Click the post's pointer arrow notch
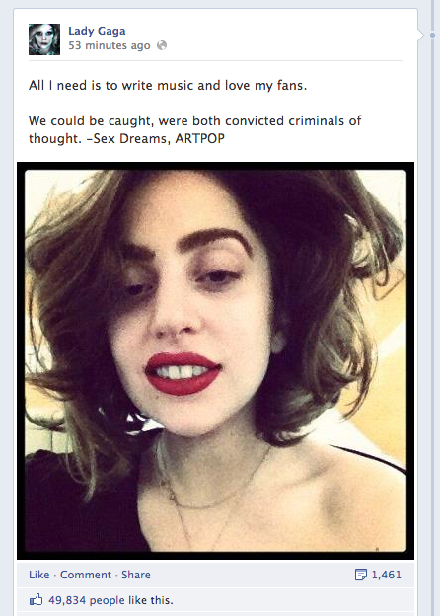 point(421,35)
